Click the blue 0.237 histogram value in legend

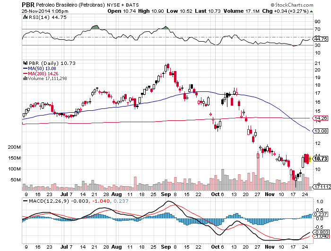(121, 201)
